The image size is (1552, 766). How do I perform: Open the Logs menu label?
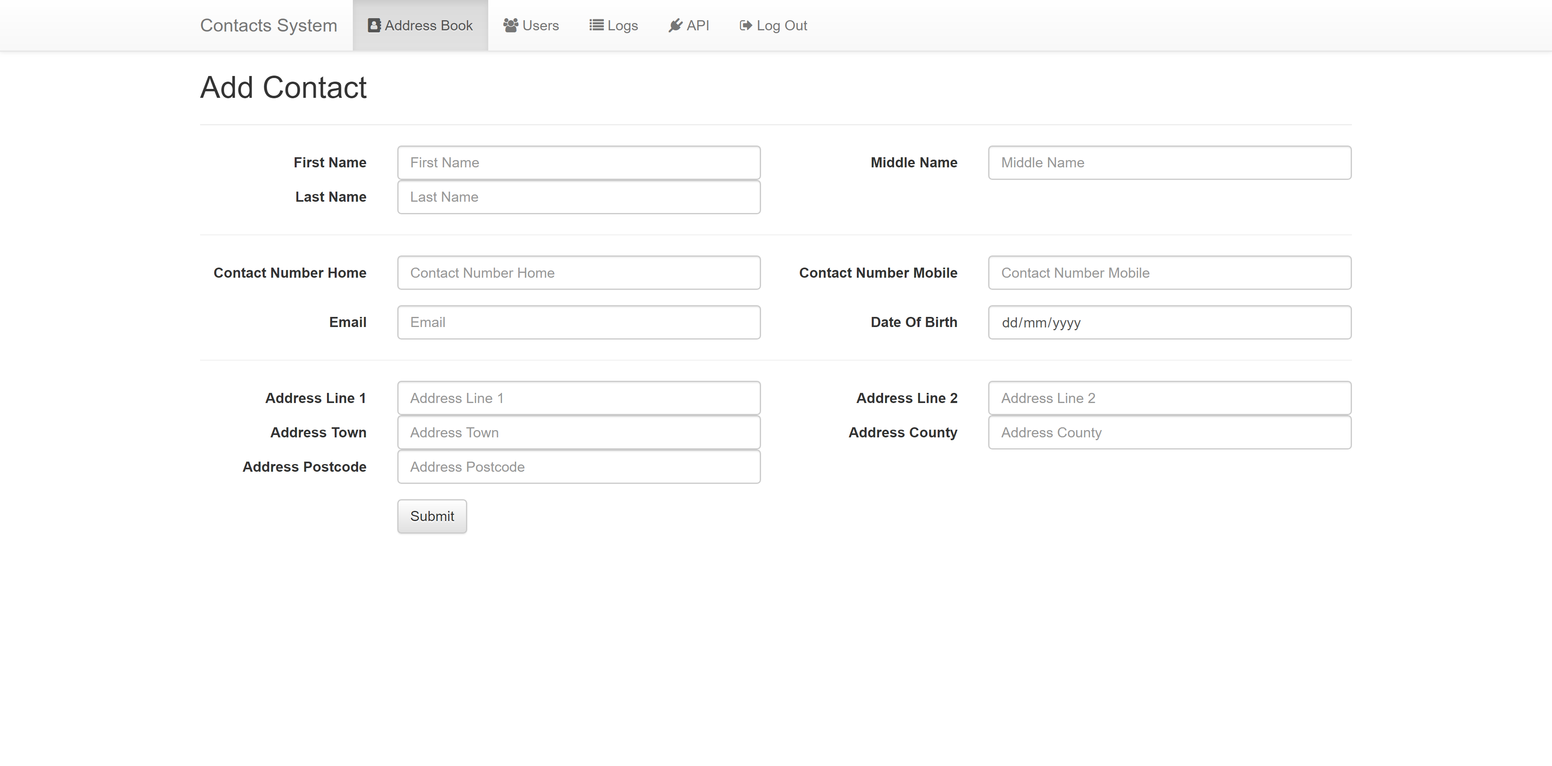622,25
